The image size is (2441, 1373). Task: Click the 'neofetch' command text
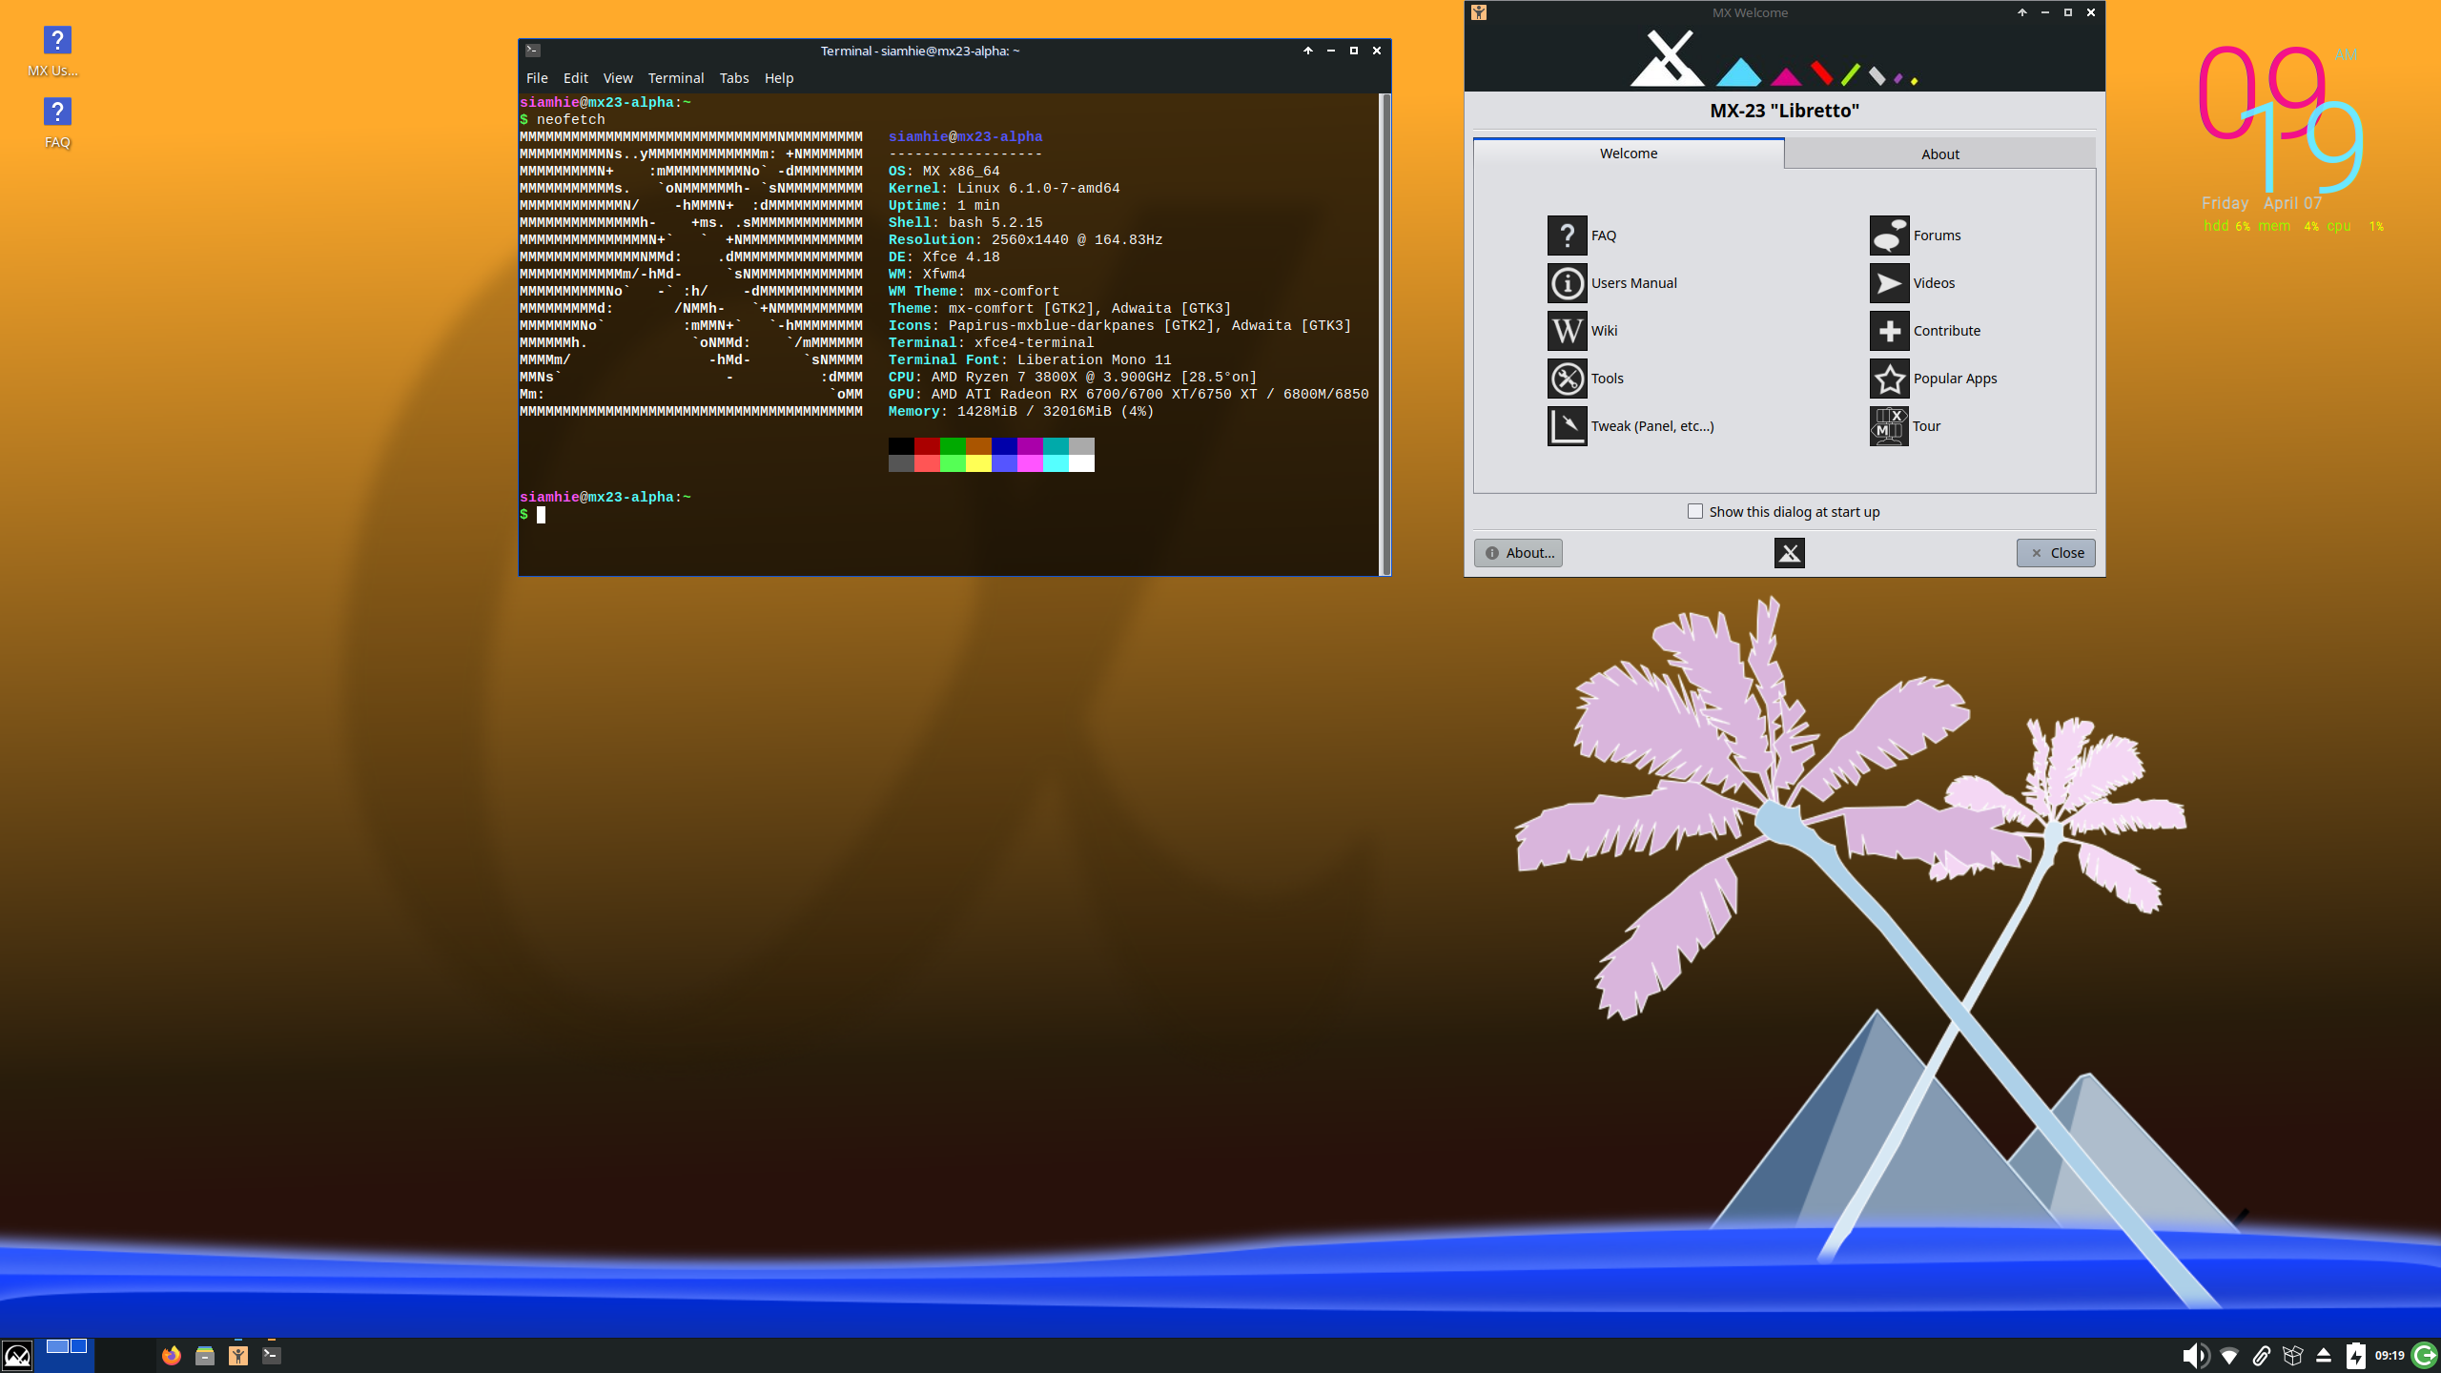point(570,120)
